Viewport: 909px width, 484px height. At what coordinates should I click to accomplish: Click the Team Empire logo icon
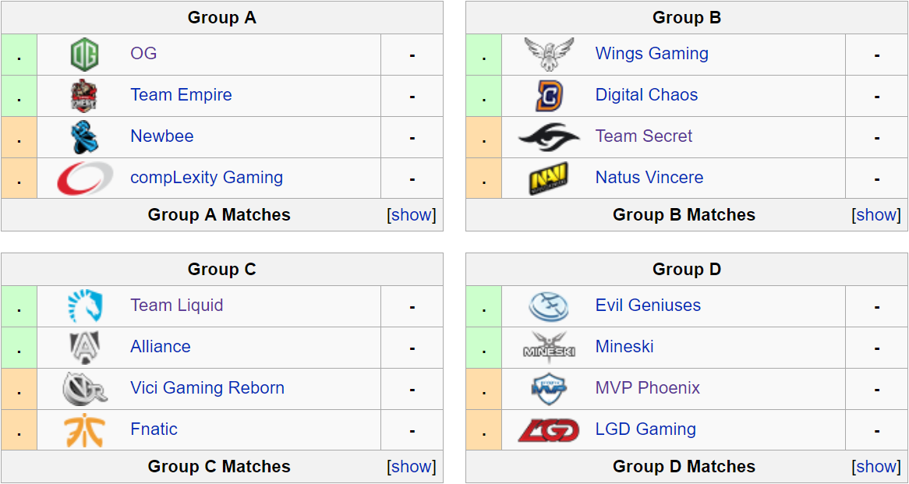click(x=84, y=96)
